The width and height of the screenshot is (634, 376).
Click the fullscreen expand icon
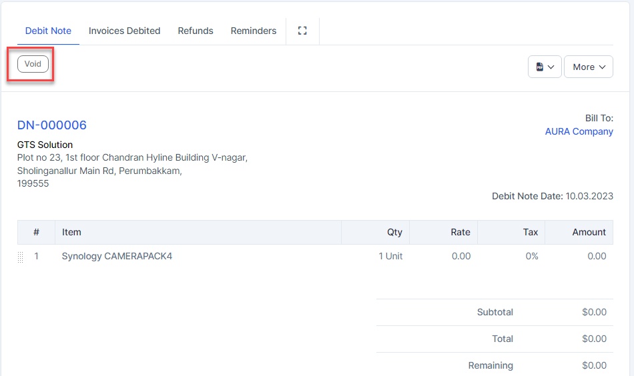click(302, 31)
